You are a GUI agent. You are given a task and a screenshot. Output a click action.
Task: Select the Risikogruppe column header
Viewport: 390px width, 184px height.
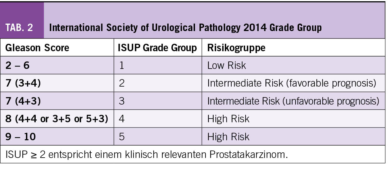[236, 48]
